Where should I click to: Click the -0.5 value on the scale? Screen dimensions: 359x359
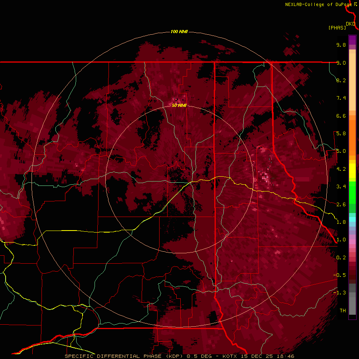coord(339,275)
